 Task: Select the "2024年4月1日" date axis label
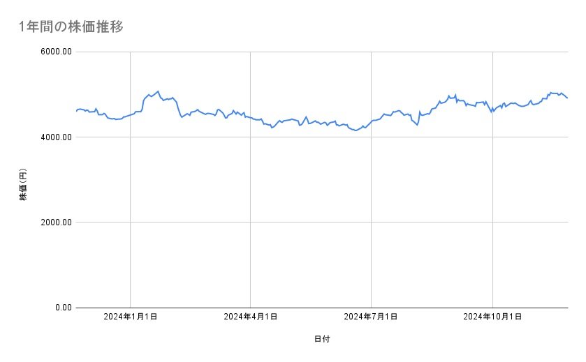(250, 317)
